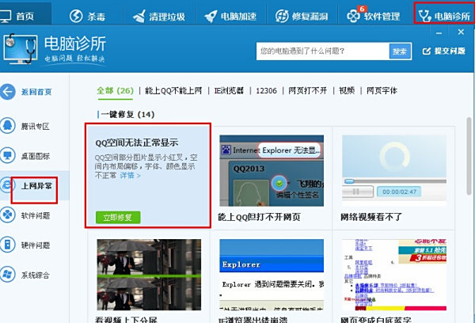The width and height of the screenshot is (475, 323).
Task: Click the 返回首页 back arrow icon
Action: [8, 92]
